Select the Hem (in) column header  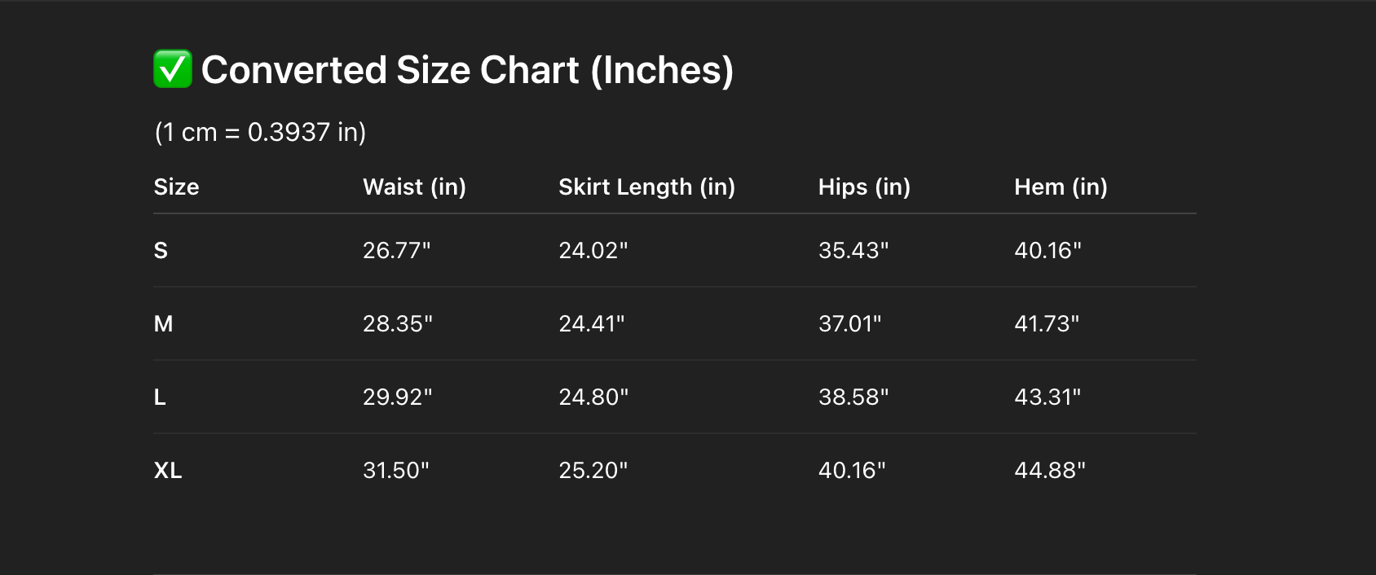click(x=1061, y=187)
